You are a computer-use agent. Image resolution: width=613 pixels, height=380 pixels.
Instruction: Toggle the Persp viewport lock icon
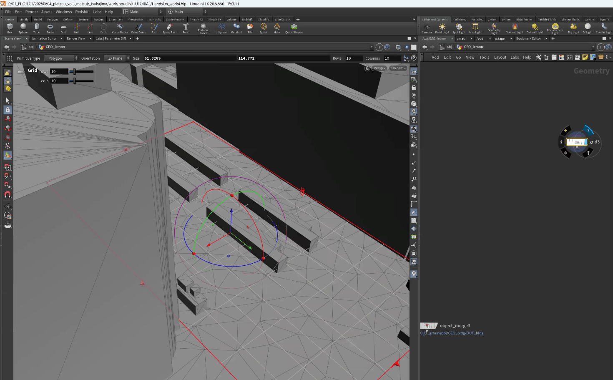pos(367,68)
